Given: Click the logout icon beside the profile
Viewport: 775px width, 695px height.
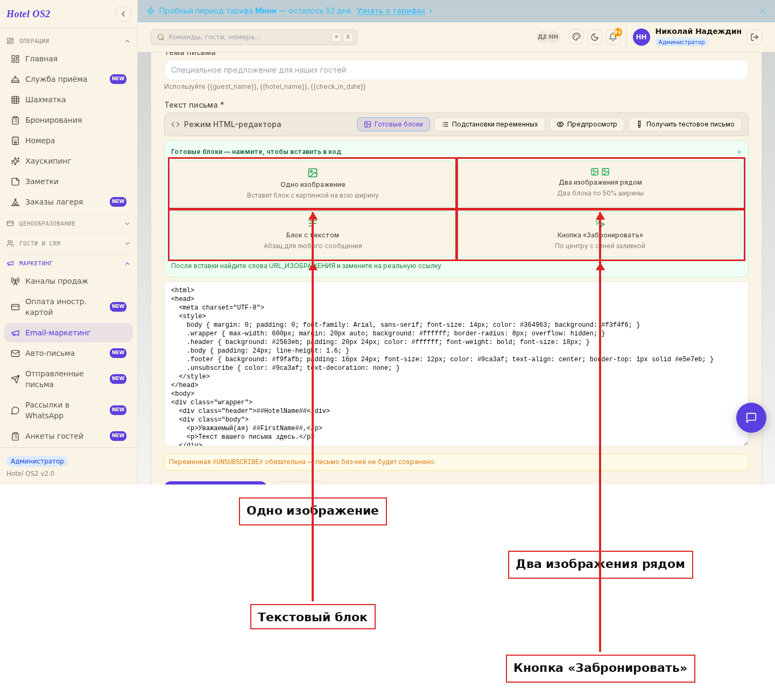Looking at the screenshot, I should [x=755, y=37].
